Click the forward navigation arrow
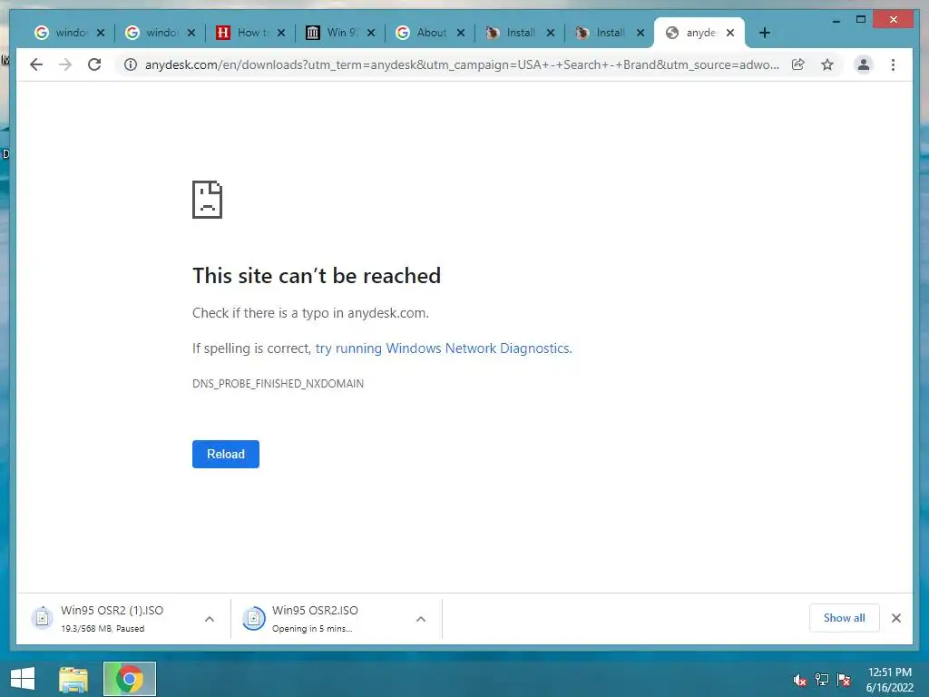Viewport: 929px width, 697px height. point(65,64)
